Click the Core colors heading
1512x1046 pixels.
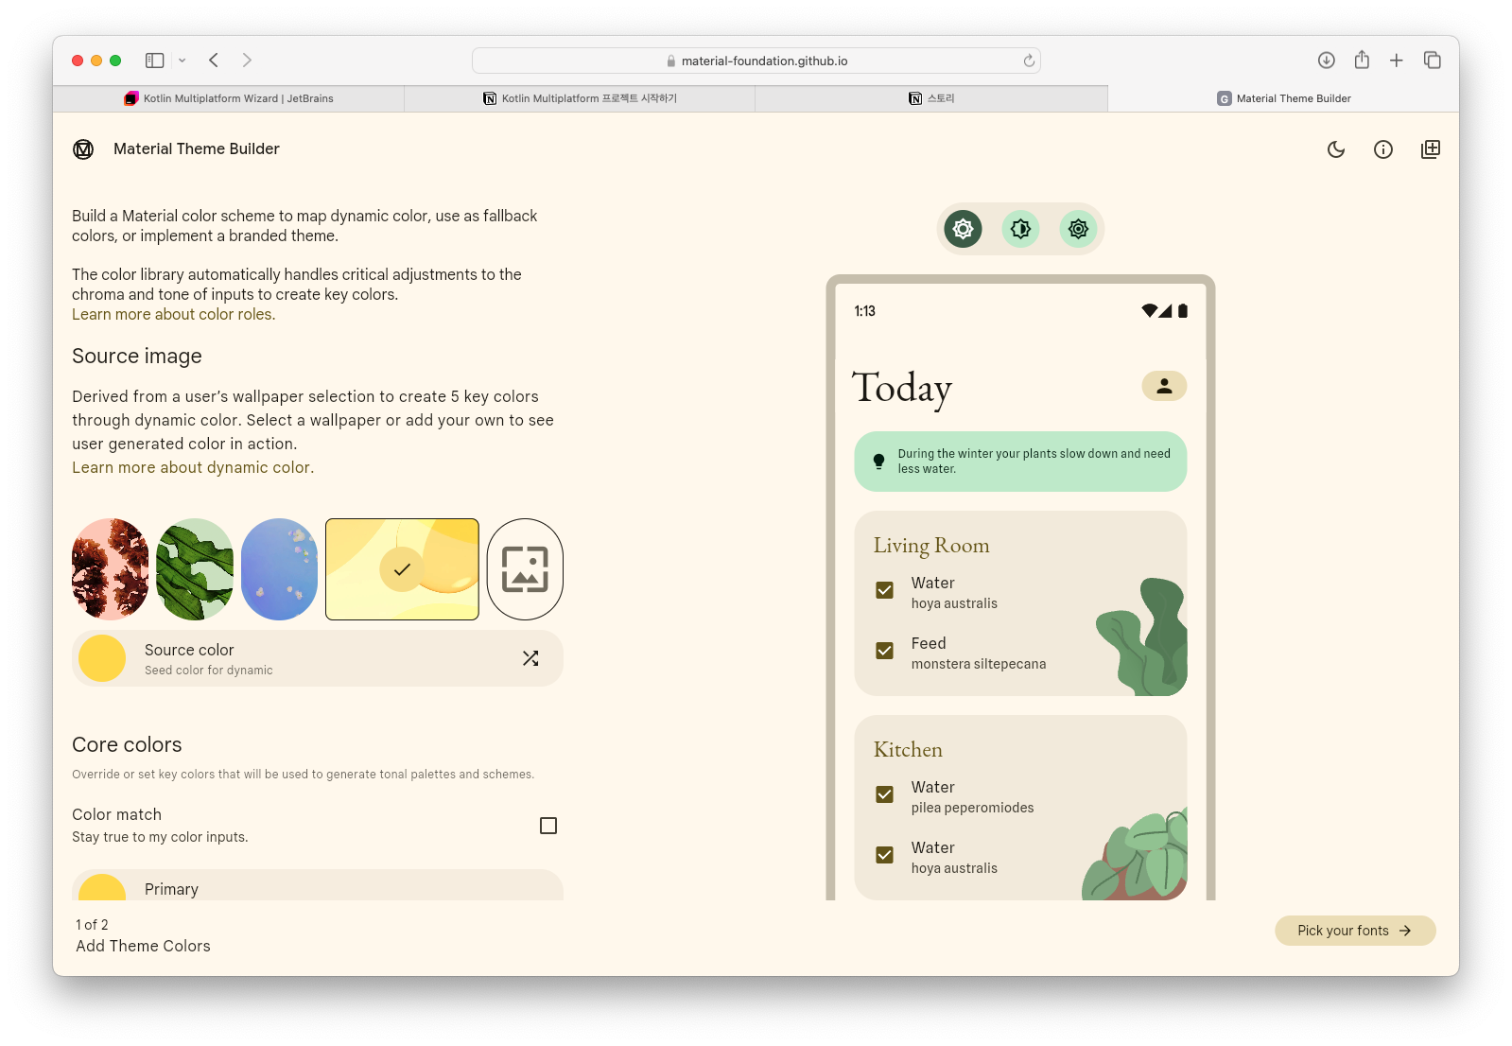tap(127, 745)
